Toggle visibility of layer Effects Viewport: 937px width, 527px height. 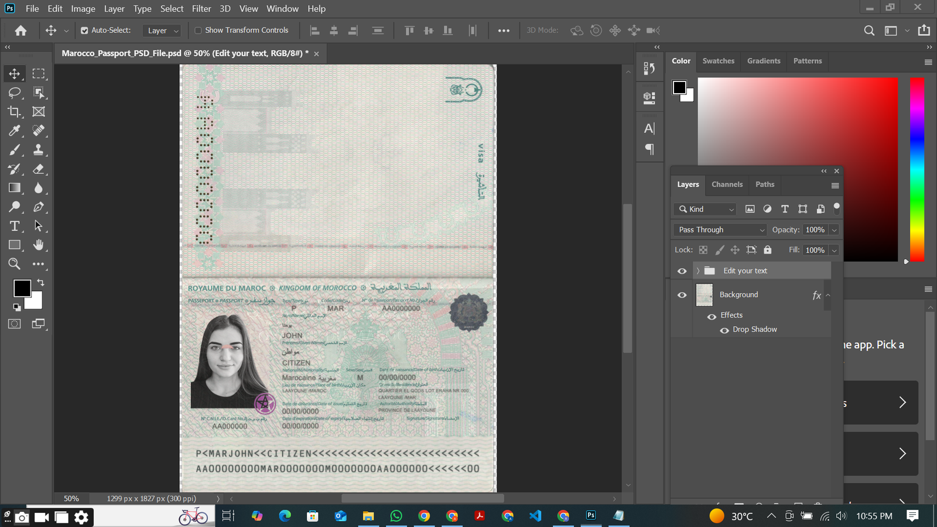pyautogui.click(x=712, y=316)
